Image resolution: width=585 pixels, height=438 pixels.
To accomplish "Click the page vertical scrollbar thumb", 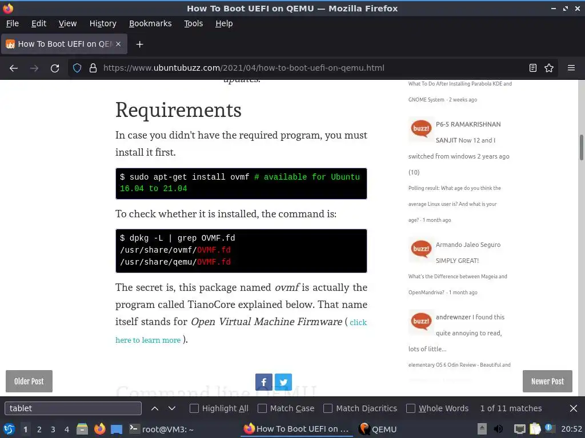I will tap(581, 148).
